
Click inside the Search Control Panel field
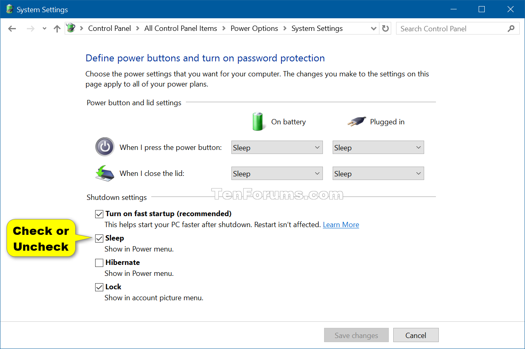click(x=443, y=28)
